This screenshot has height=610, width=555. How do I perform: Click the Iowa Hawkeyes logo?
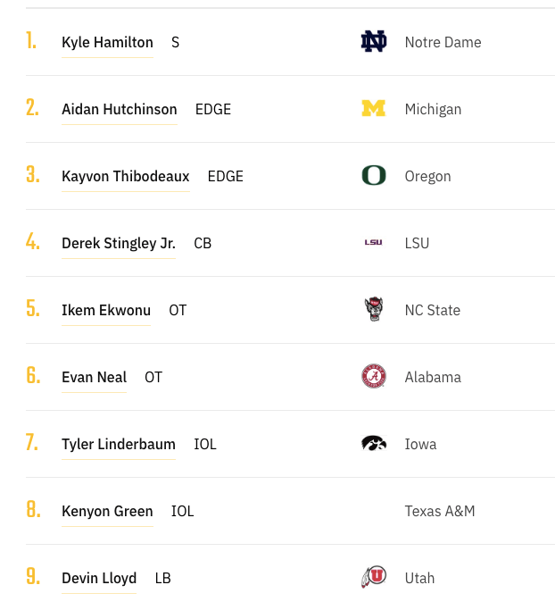pos(373,444)
